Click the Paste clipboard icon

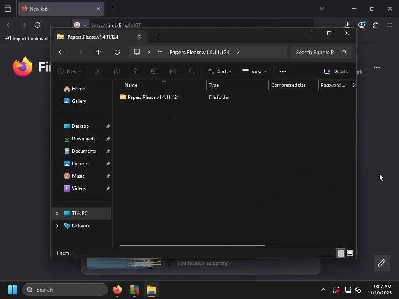[x=136, y=72]
